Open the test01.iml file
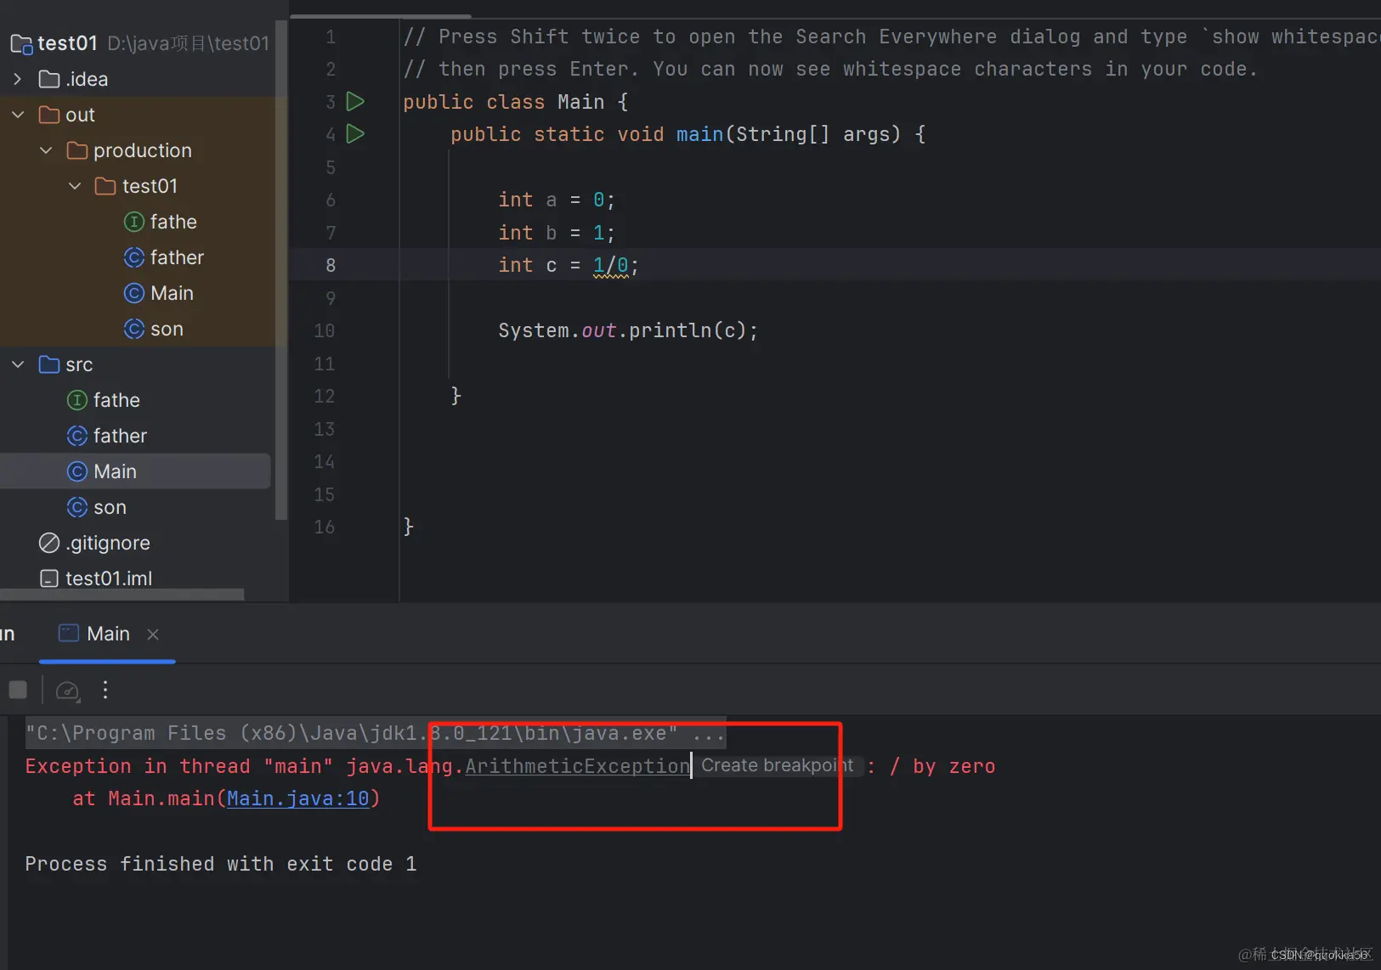This screenshot has width=1381, height=970. (x=96, y=578)
